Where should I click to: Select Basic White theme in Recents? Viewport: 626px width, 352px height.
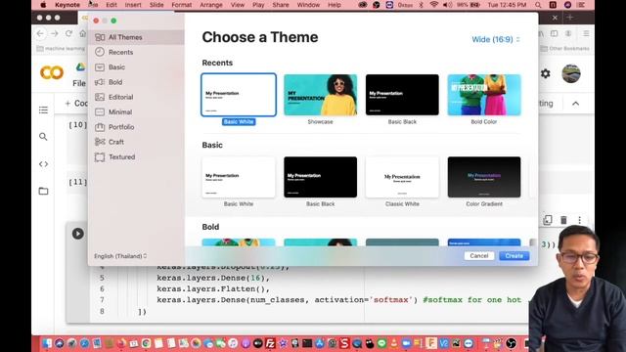pyautogui.click(x=239, y=95)
